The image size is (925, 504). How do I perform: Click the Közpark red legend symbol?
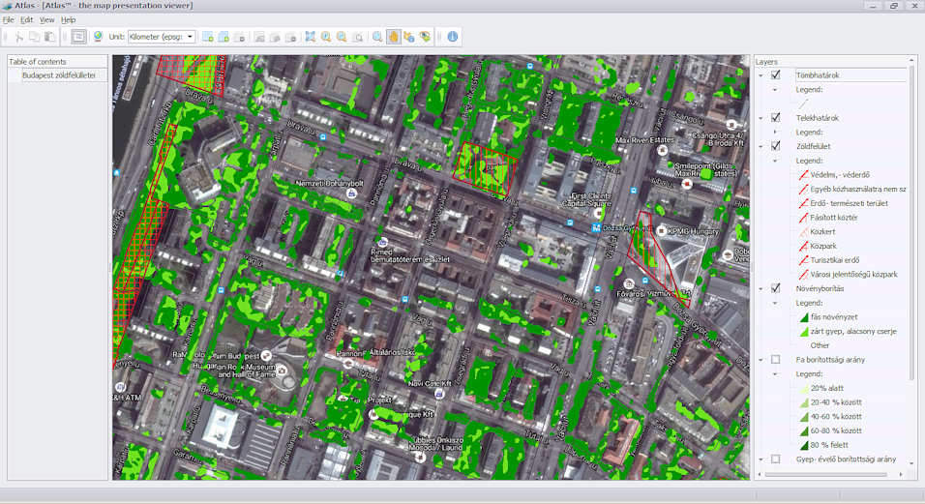(803, 246)
